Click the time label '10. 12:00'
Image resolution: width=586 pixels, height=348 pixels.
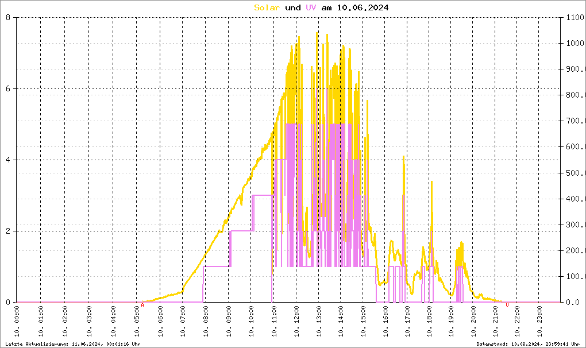[x=296, y=321]
